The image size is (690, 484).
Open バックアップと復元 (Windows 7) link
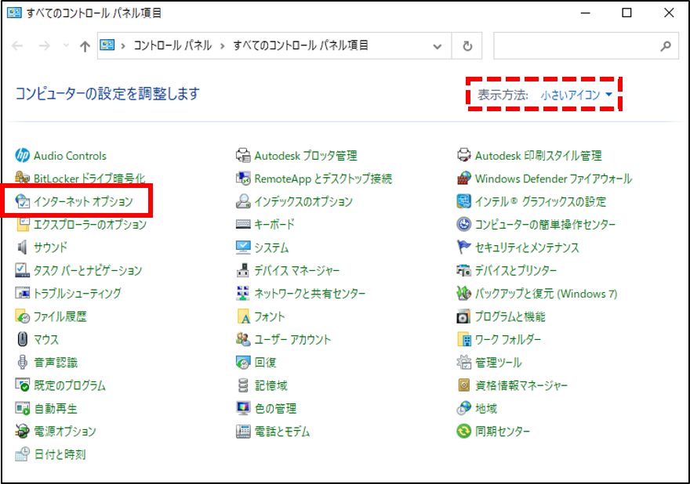[x=546, y=293]
